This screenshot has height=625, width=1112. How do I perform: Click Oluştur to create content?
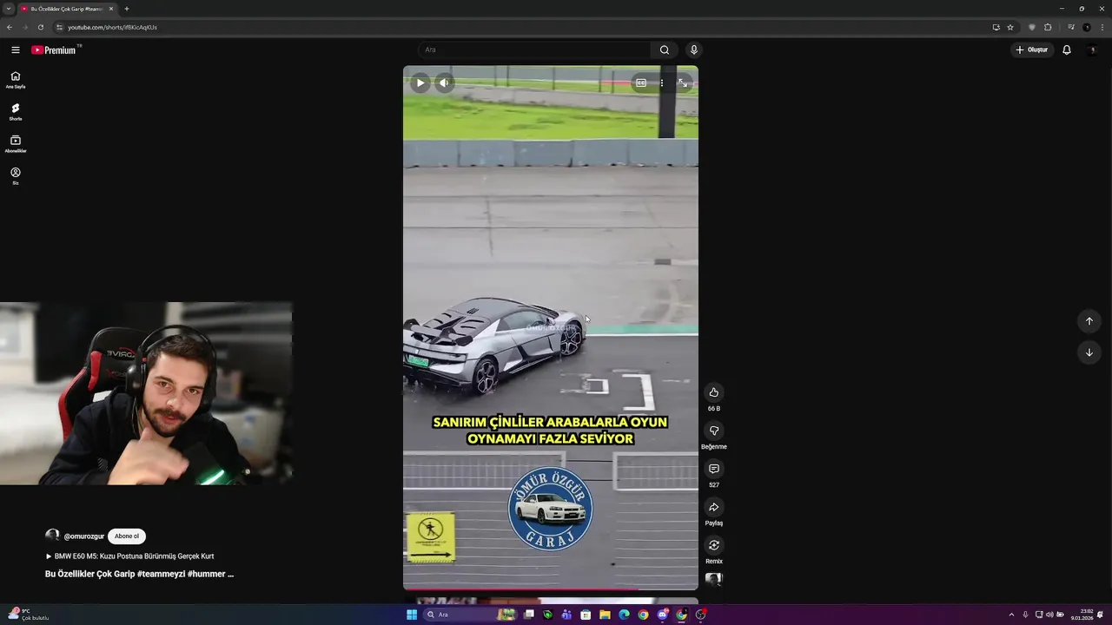tap(1032, 49)
